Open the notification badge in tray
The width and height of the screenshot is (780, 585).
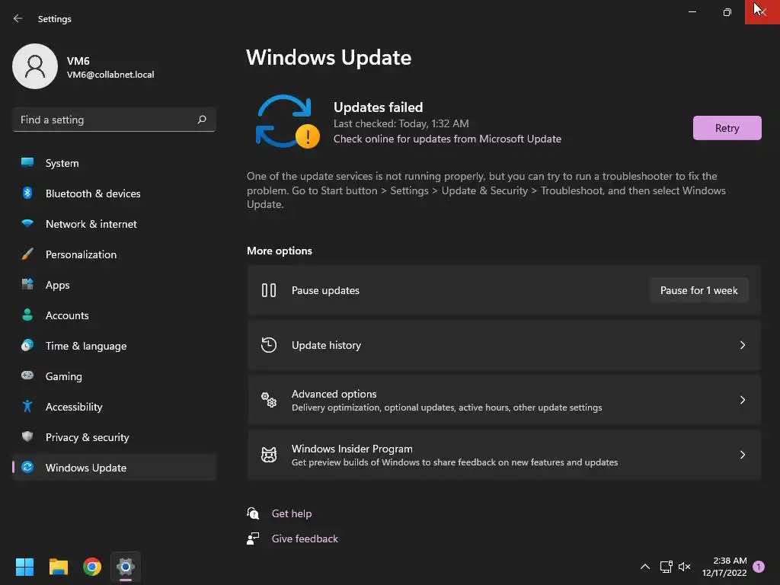[x=759, y=567]
